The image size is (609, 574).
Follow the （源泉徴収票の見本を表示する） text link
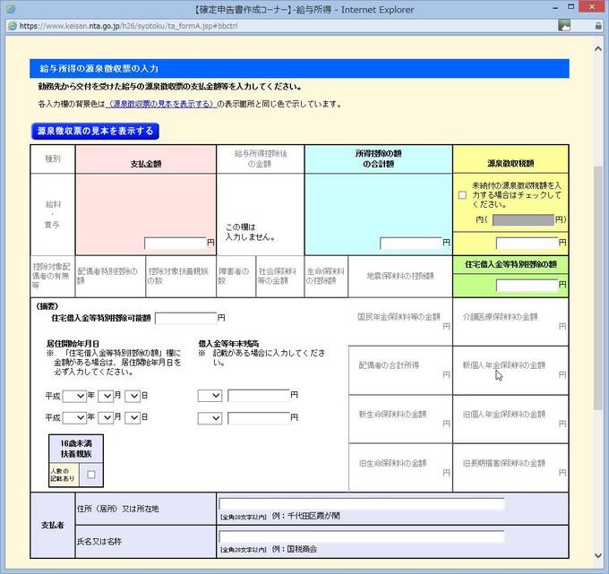pyautogui.click(x=161, y=104)
